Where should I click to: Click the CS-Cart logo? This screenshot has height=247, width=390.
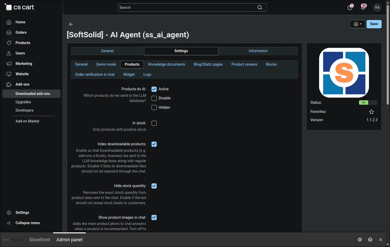(x=19, y=7)
